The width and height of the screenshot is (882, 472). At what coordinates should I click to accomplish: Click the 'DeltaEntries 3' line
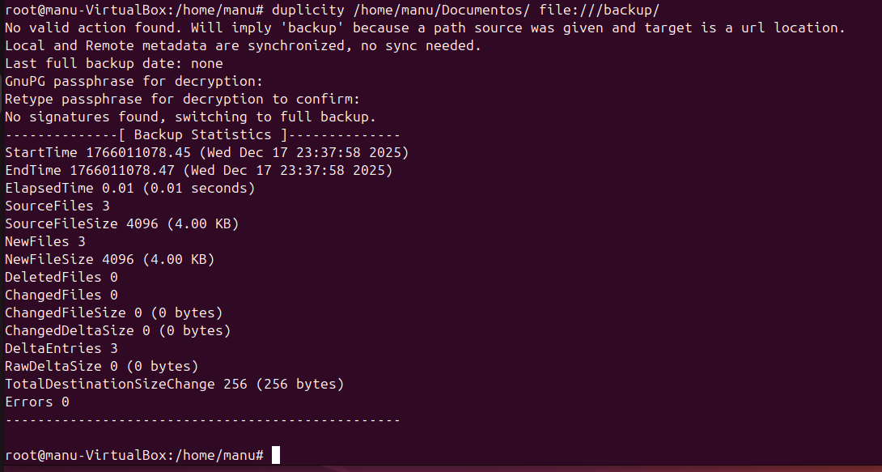point(61,348)
